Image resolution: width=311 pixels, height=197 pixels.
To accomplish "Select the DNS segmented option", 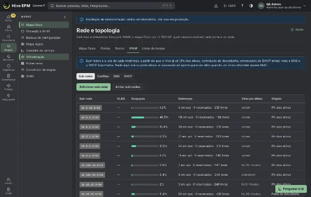I will click(117, 76).
